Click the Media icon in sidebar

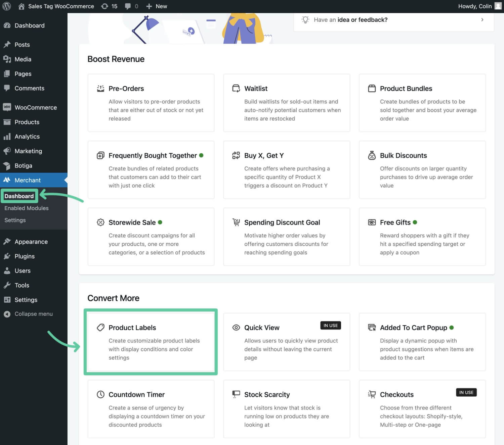point(7,59)
